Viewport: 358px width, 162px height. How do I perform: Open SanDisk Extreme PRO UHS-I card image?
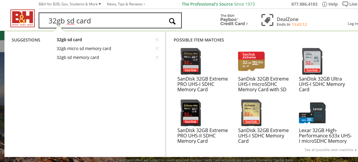click(x=191, y=61)
